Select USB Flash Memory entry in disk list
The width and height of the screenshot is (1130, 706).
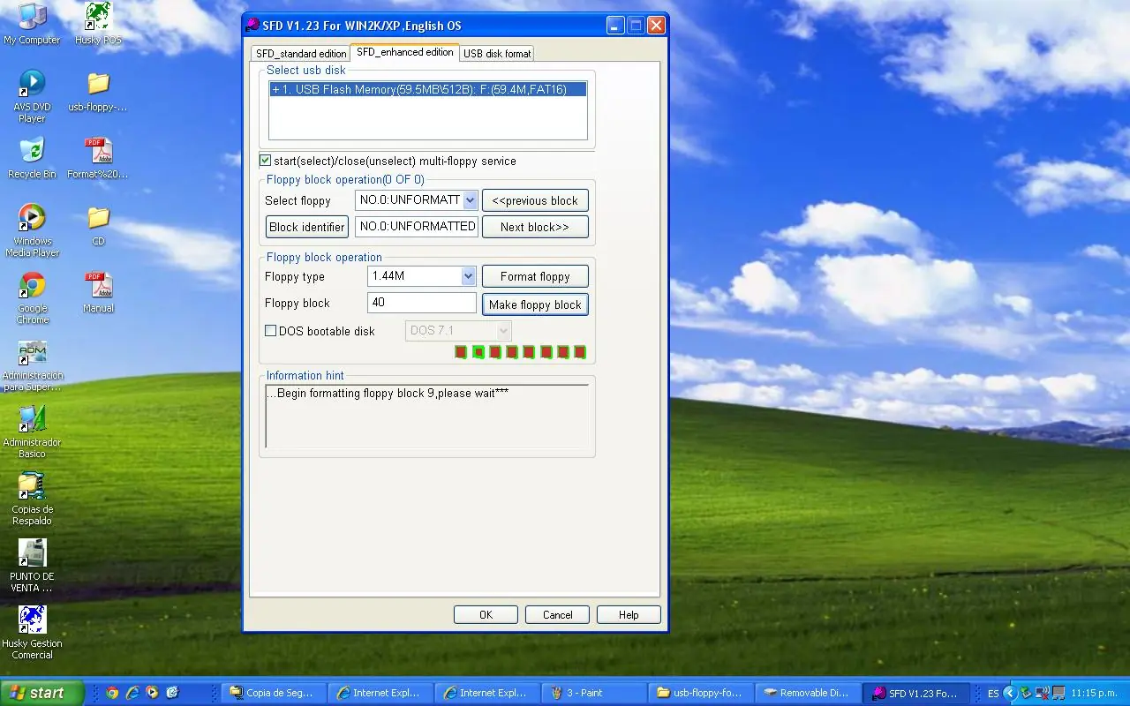pos(428,89)
